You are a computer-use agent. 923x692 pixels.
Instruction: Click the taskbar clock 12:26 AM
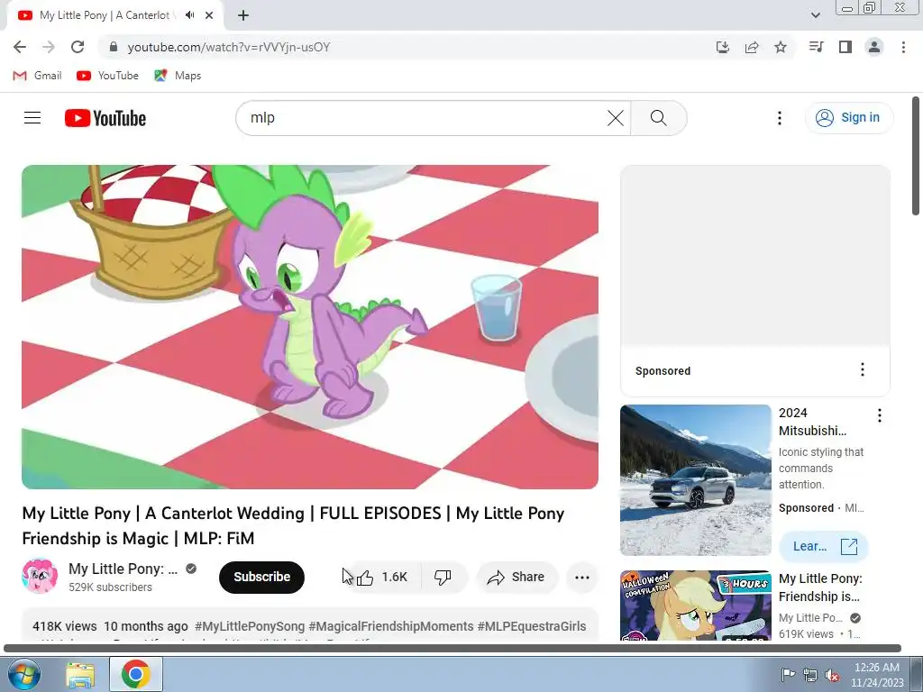tap(877, 668)
